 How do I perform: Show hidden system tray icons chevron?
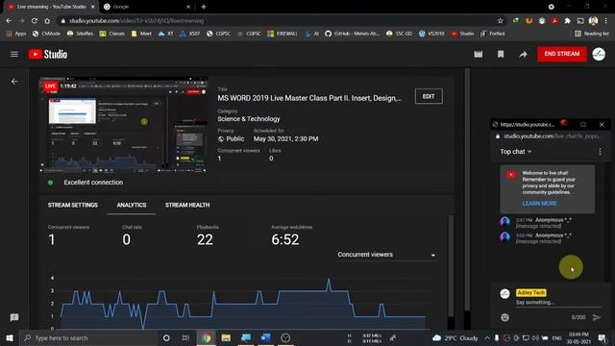(487, 337)
